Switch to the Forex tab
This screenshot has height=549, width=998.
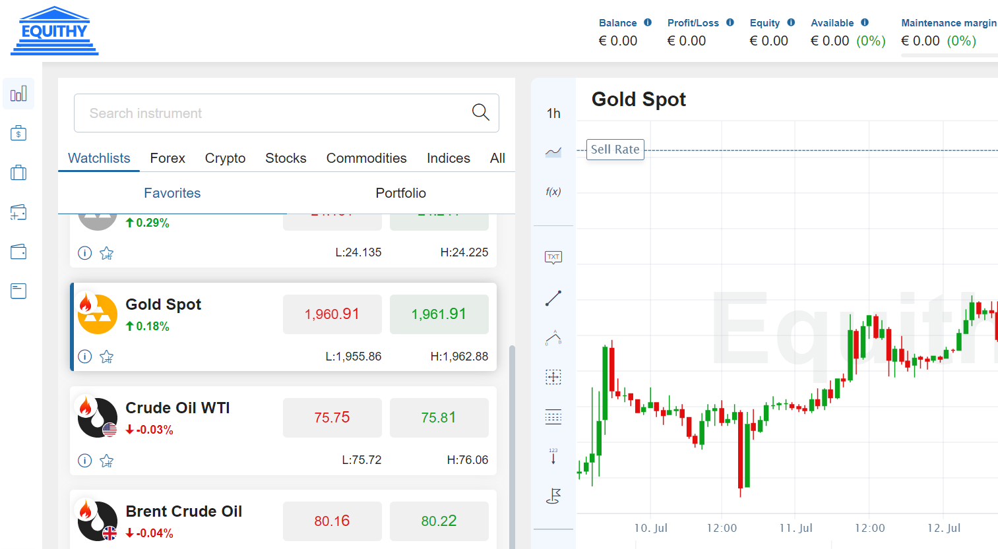[168, 158]
